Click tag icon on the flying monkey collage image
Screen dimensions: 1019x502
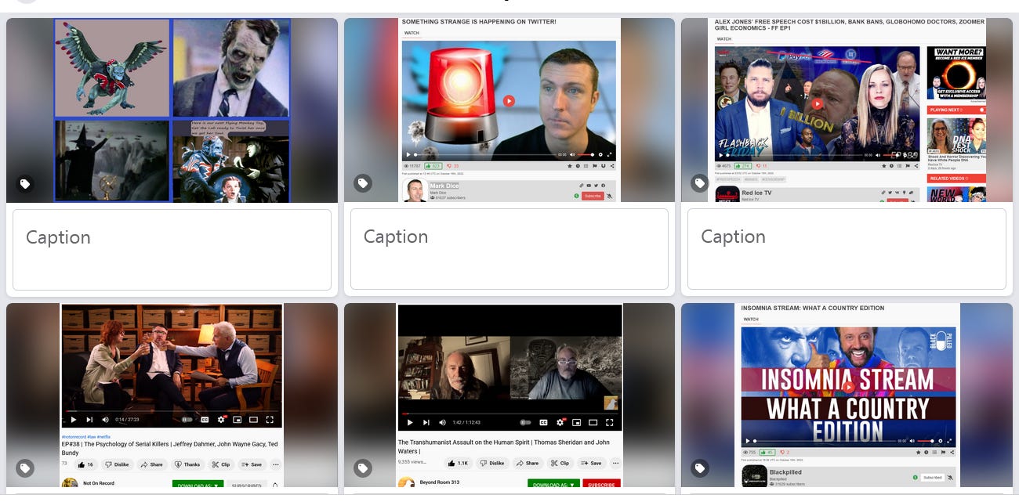[x=25, y=184]
